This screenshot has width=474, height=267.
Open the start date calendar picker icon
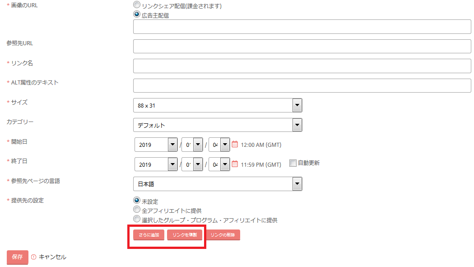pyautogui.click(x=235, y=145)
